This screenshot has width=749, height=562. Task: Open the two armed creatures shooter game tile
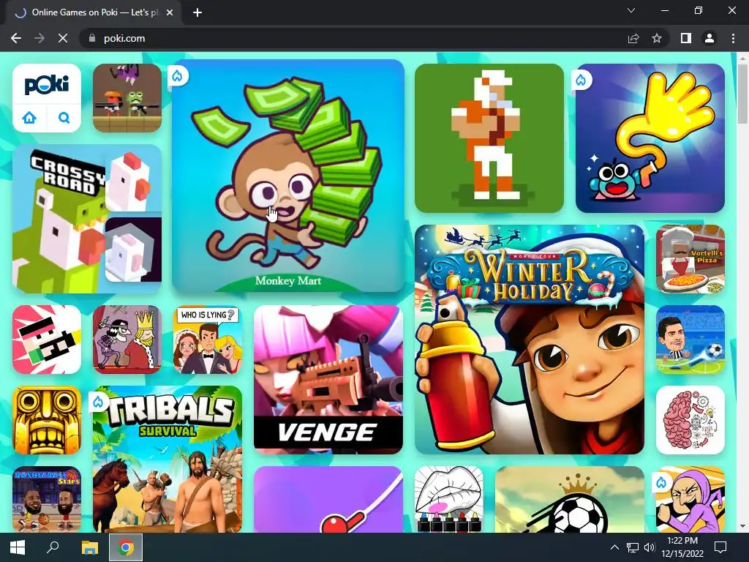click(x=127, y=98)
